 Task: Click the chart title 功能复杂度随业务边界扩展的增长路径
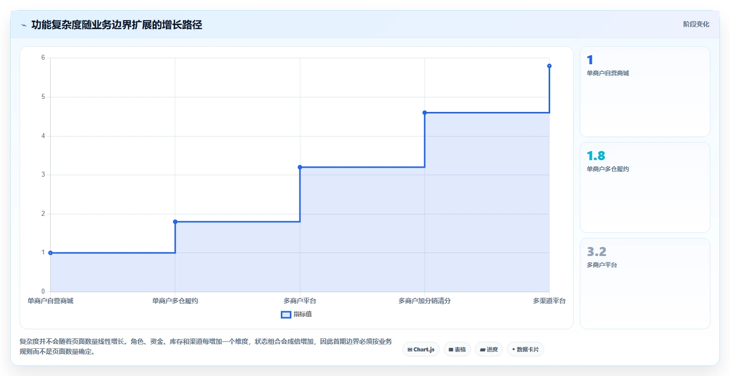[x=117, y=25]
